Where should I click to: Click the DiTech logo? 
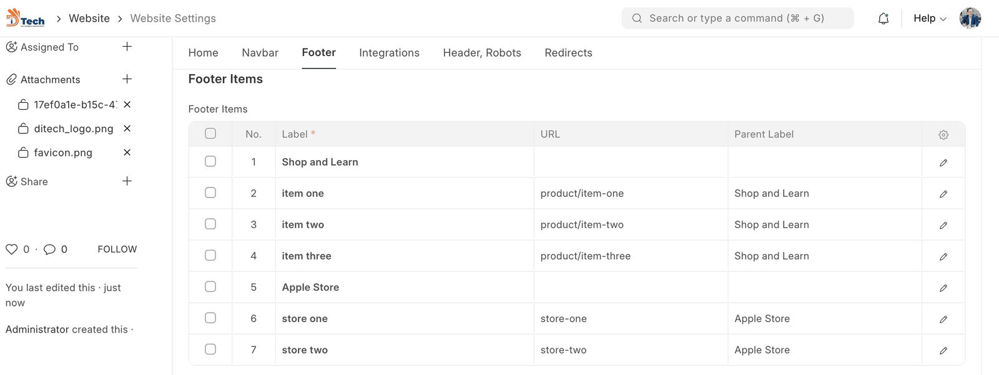(25, 18)
